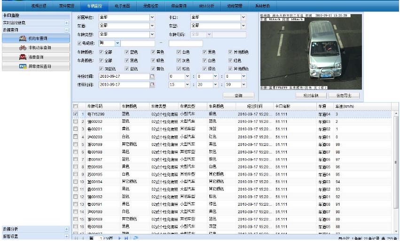Open the 卡口 dropdown
This screenshot has height=241, width=400.
(x=243, y=17)
